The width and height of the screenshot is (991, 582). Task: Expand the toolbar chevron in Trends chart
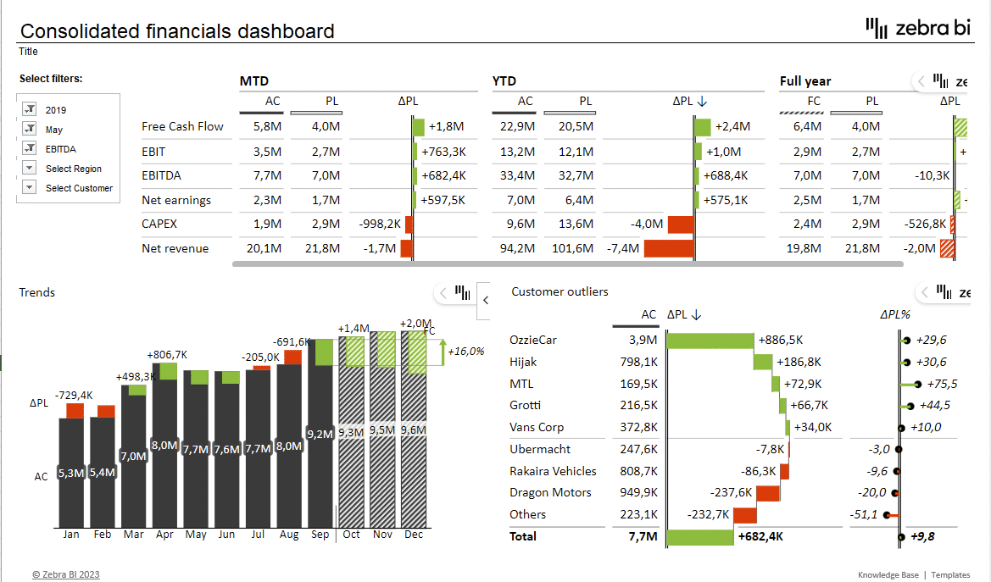[x=443, y=293]
